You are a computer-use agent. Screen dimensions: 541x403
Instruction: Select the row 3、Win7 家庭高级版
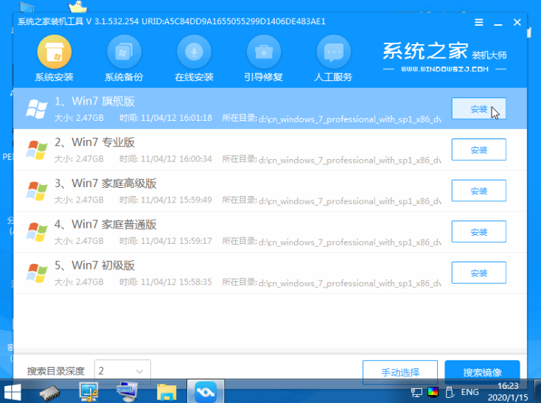[x=270, y=191]
